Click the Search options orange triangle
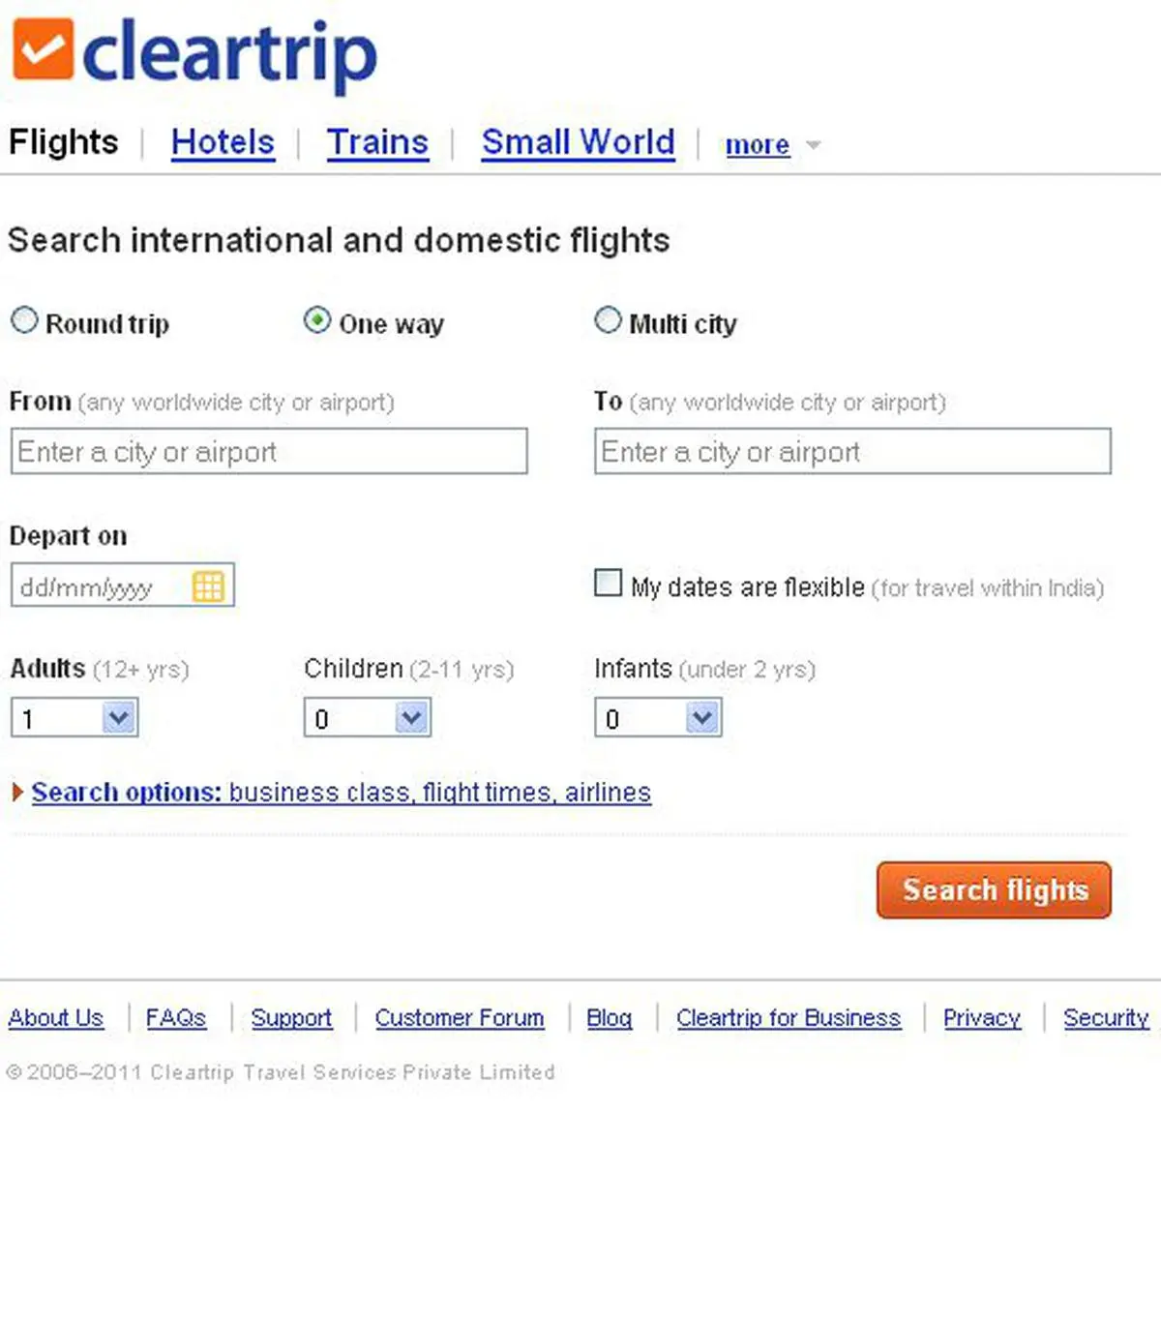This screenshot has height=1323, width=1161. (17, 793)
